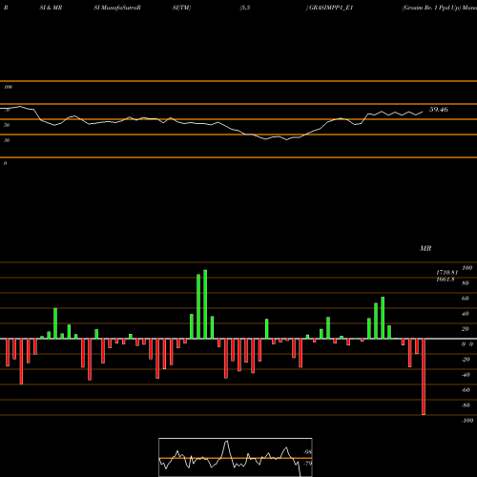Click the 20 label on MR axis
This screenshot has height=477, width=477.
point(466,329)
